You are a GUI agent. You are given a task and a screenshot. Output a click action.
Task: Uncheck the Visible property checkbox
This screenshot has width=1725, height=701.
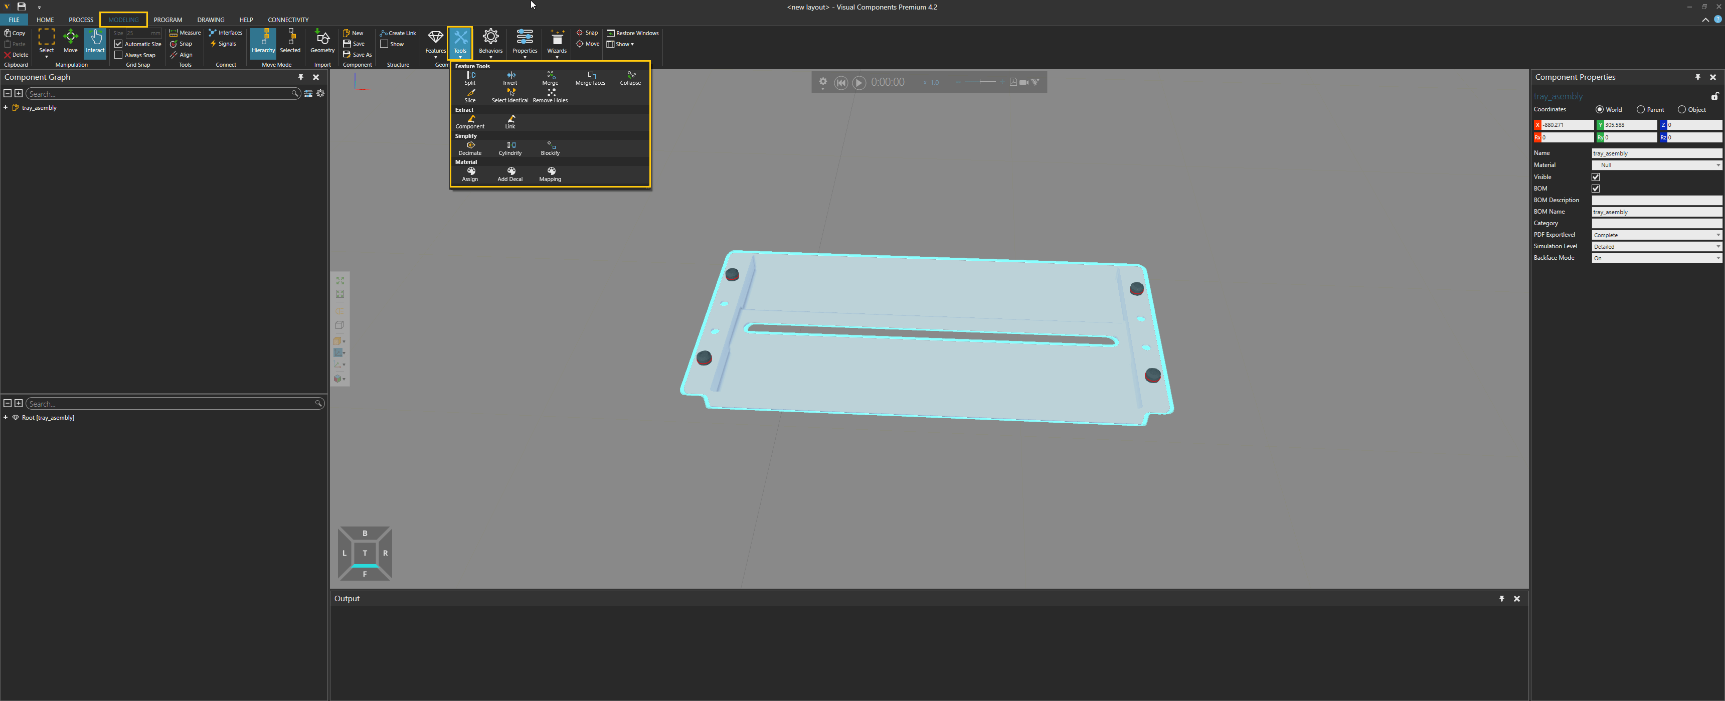(1596, 177)
